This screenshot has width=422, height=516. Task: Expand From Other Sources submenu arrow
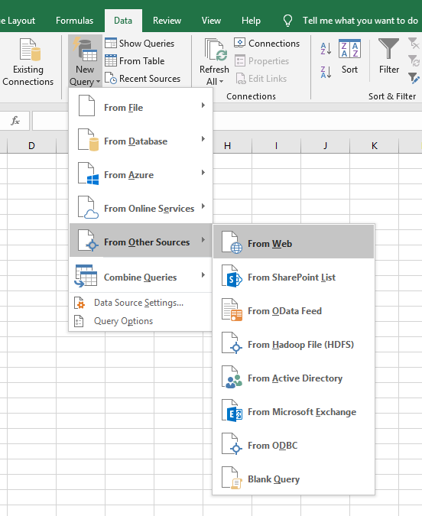click(x=203, y=239)
